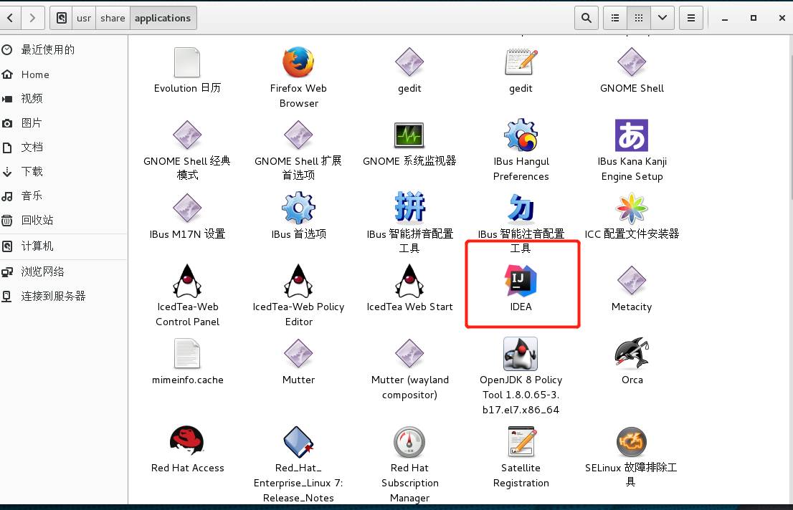Select the ICC 配置文件安装器 icon
Screen dimensions: 793x510
tap(632, 208)
